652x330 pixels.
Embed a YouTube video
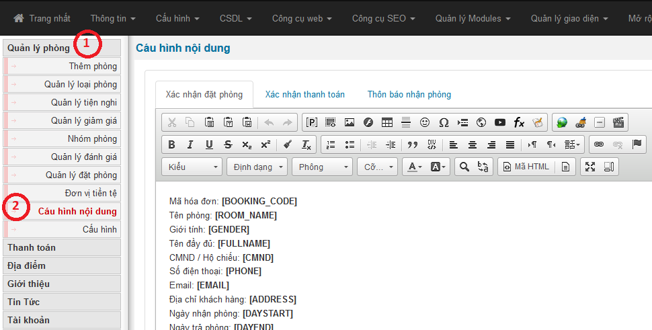click(500, 122)
